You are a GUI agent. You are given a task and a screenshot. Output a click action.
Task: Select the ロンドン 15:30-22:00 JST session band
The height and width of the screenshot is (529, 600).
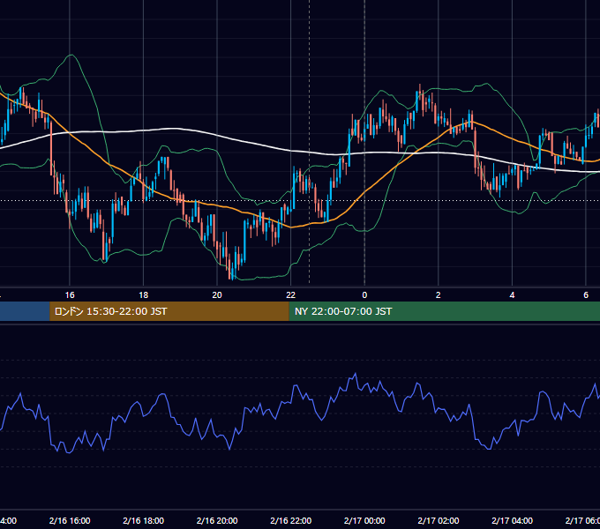point(169,311)
